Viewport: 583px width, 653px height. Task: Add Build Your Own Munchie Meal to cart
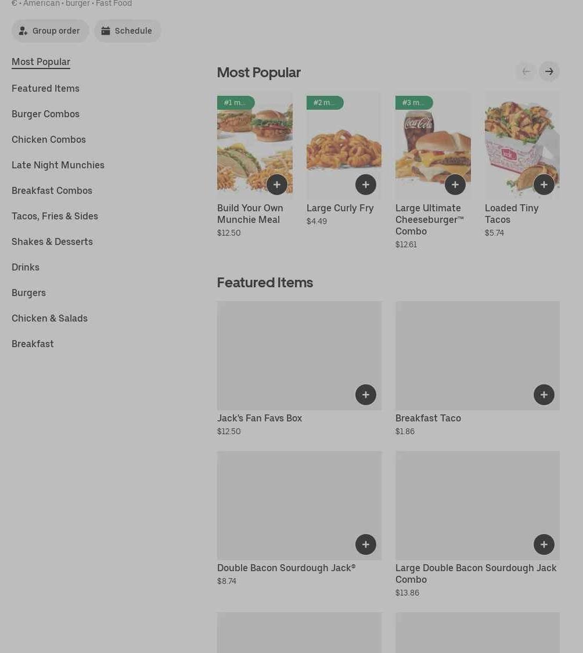(x=276, y=185)
